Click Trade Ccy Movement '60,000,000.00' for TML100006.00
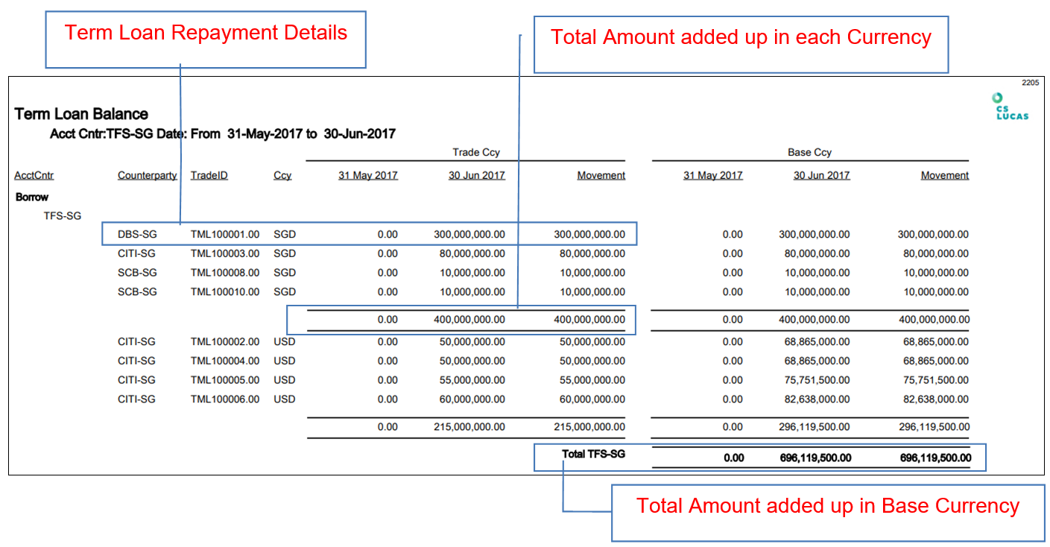1050x547 pixels. pyautogui.click(x=592, y=399)
